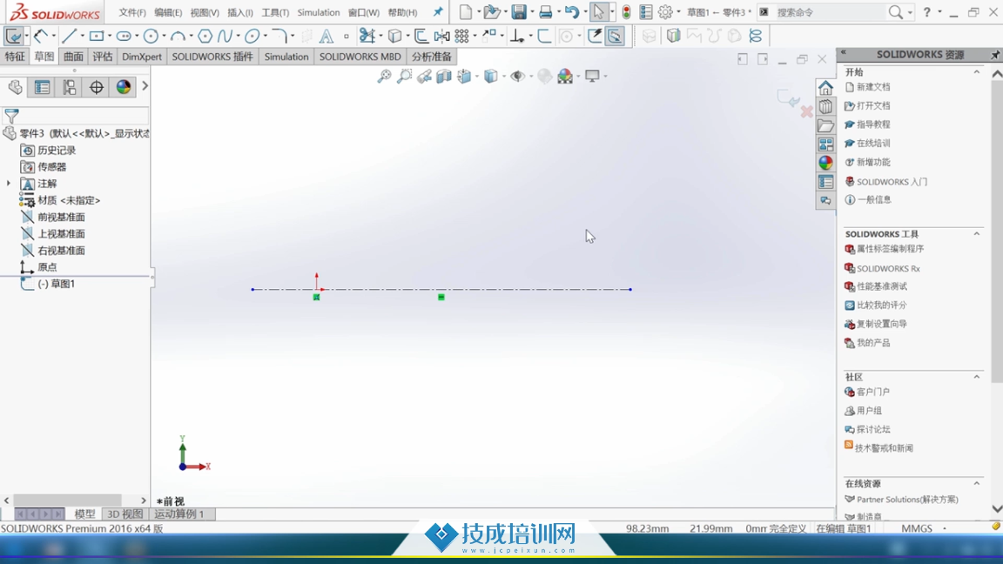Click the tree filter funnel icon

[11, 116]
